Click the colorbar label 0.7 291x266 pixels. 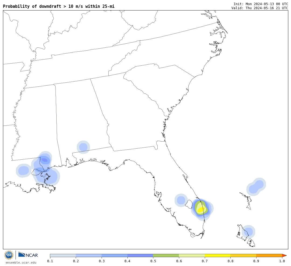205,261
